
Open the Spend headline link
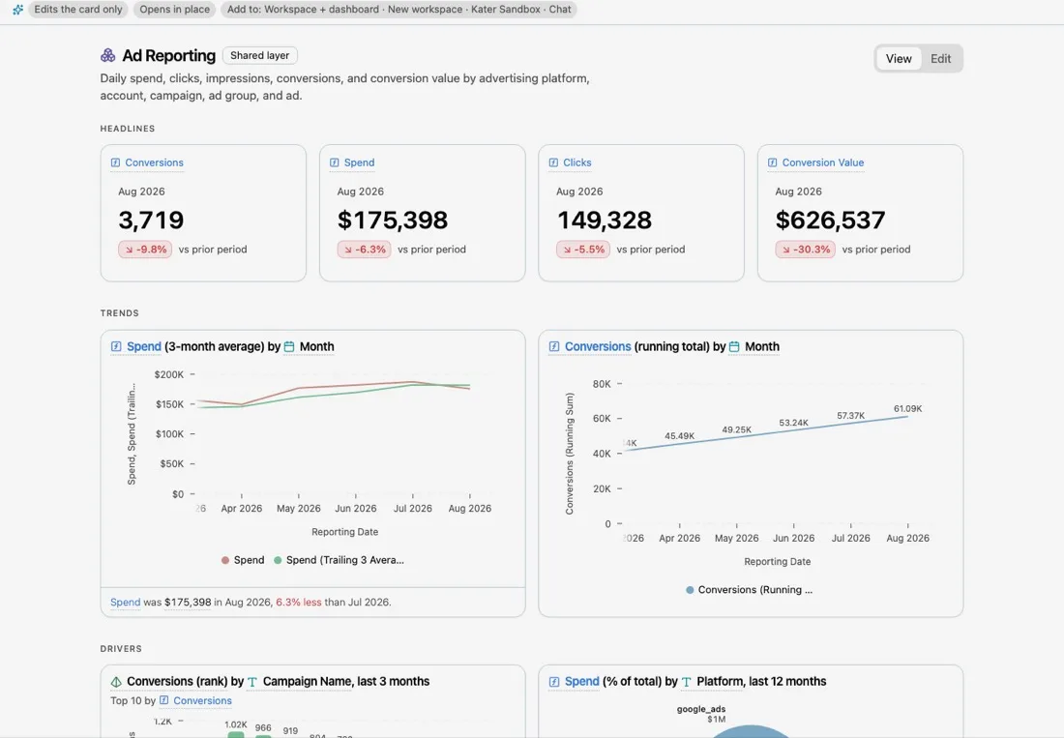(359, 162)
